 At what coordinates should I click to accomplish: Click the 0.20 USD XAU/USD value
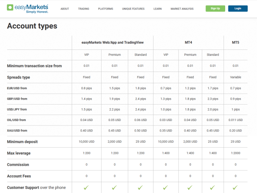236,131
